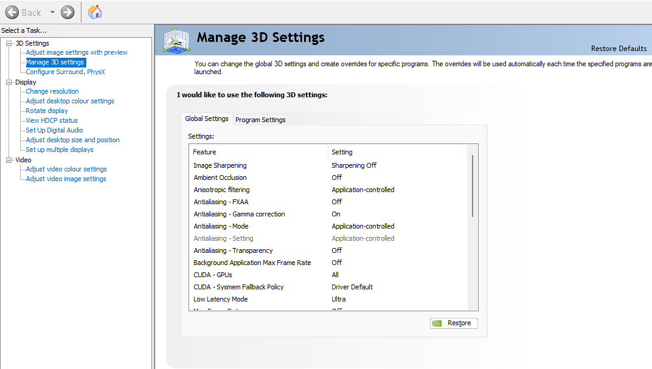Click CUDA - GPUs' All value
The width and height of the screenshot is (652, 369).
click(x=335, y=275)
